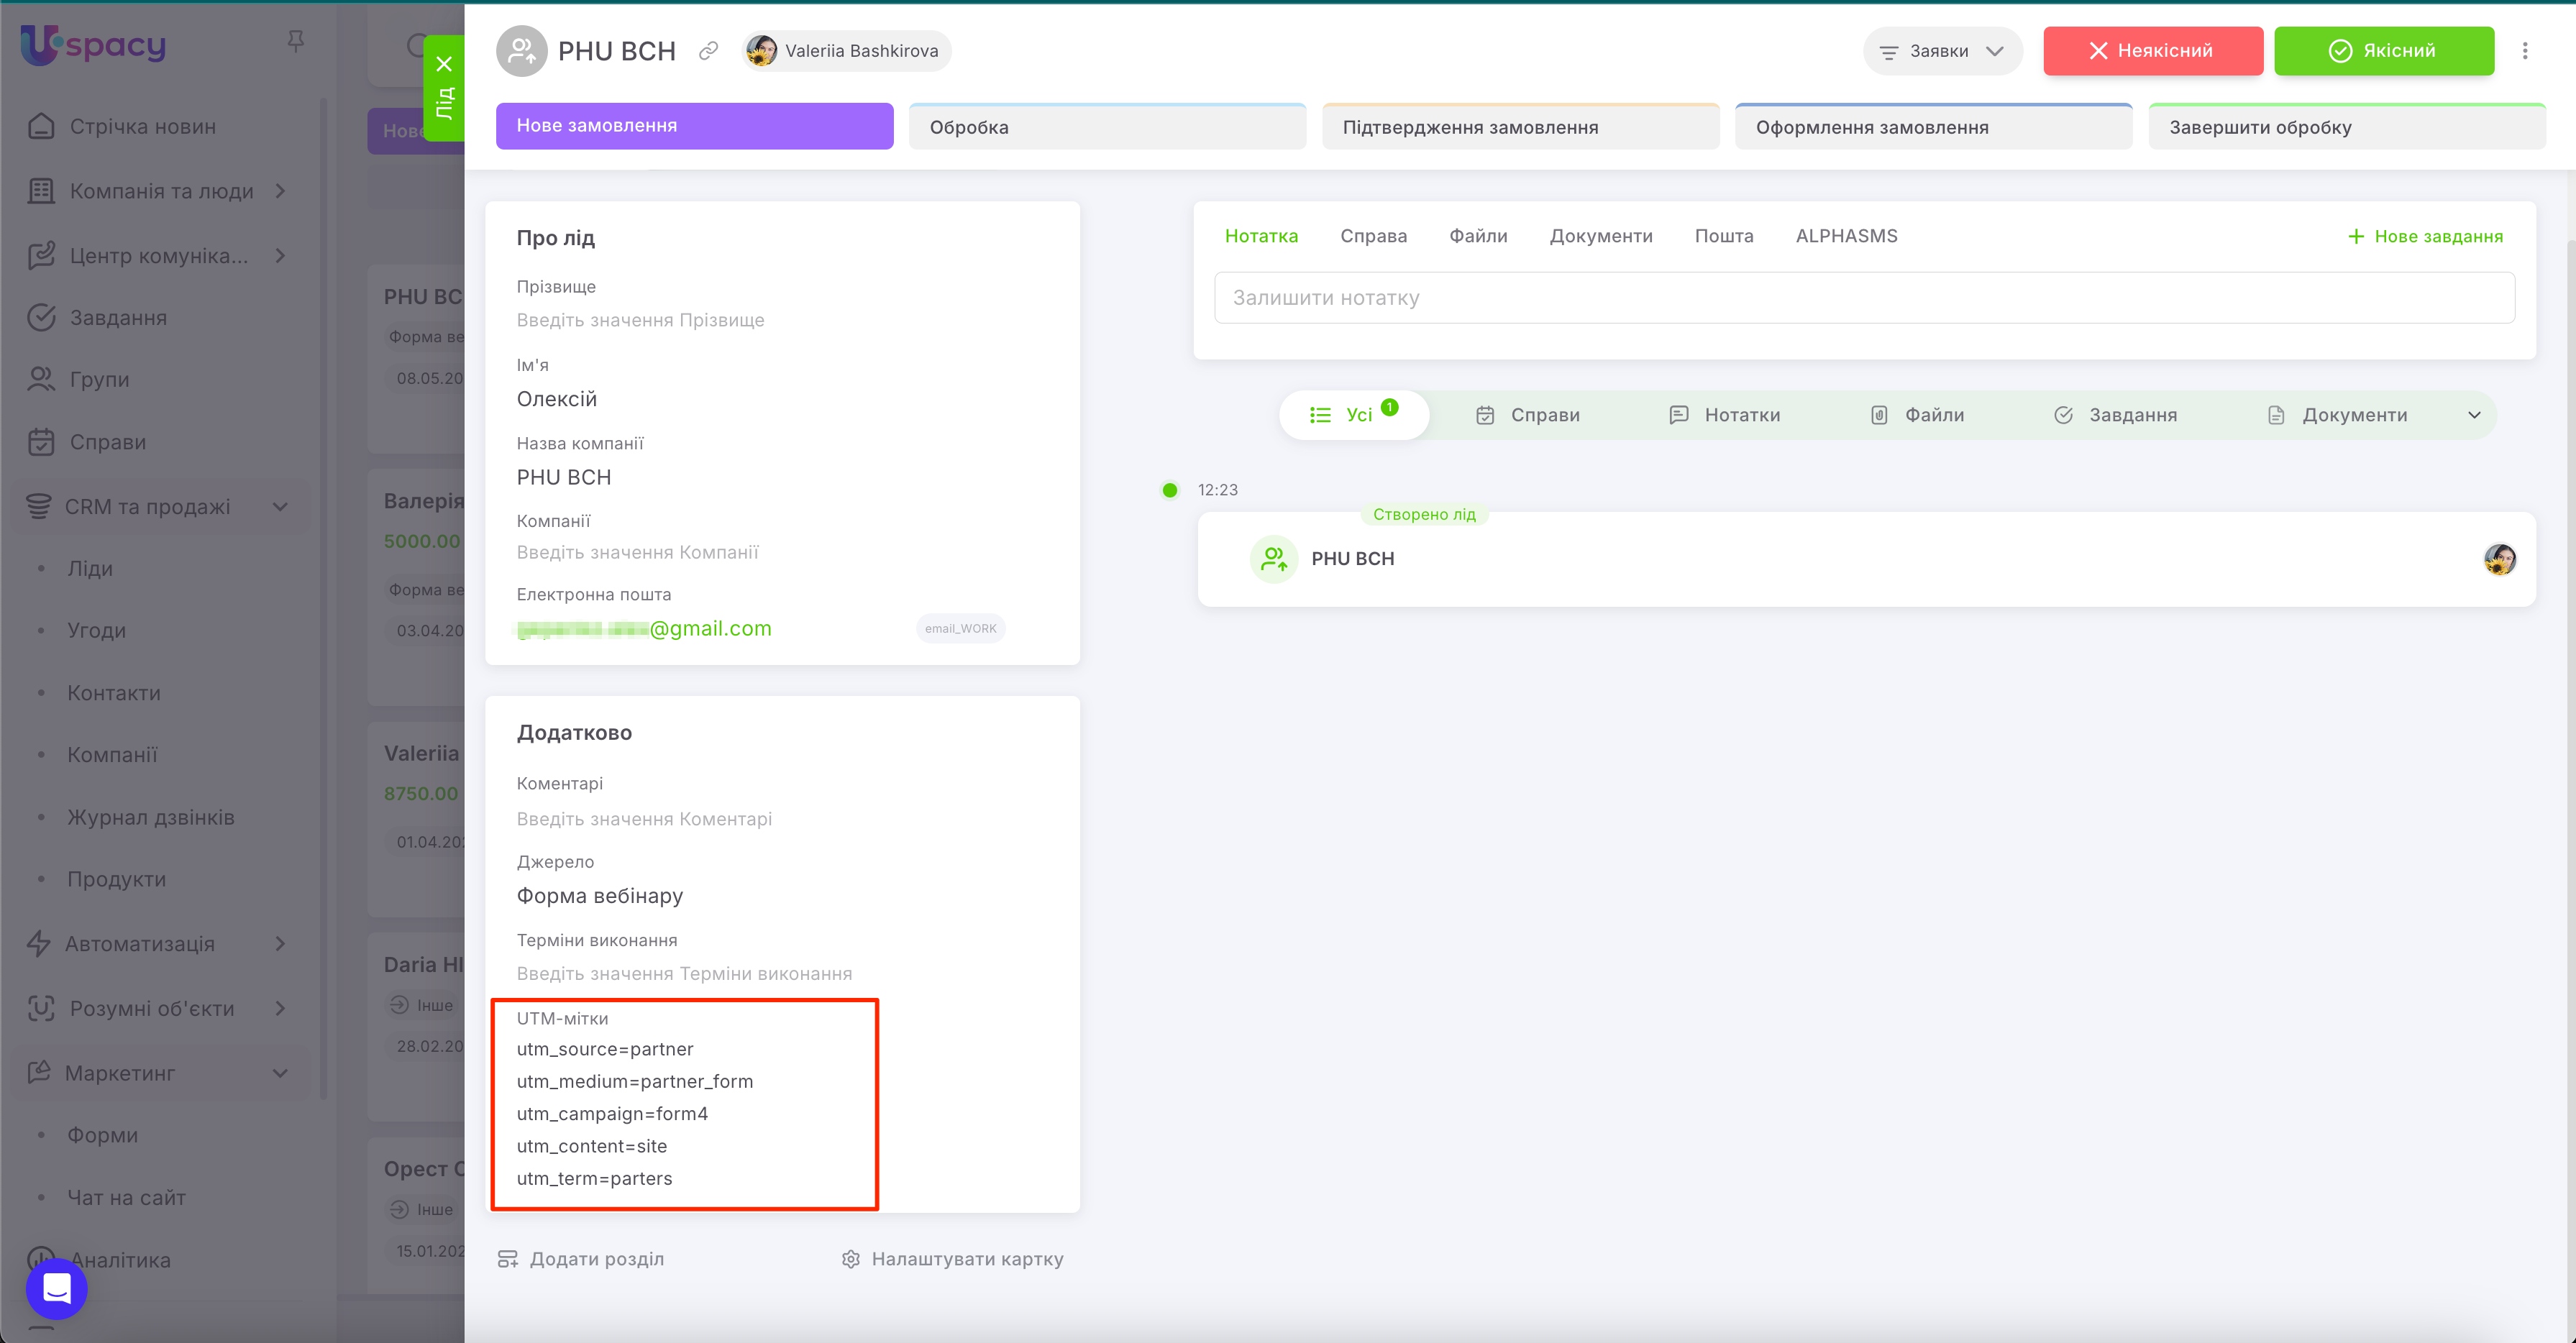Expand the activity filter chevron after Документи
The width and height of the screenshot is (2576, 1343).
pyautogui.click(x=2474, y=415)
